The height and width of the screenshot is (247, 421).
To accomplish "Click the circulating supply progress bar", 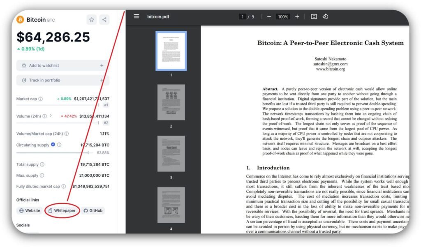I will [55, 152].
